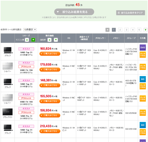Click silver VAIO Fit 13A thumbnail
The height and width of the screenshot is (142, 148).
[8, 66]
